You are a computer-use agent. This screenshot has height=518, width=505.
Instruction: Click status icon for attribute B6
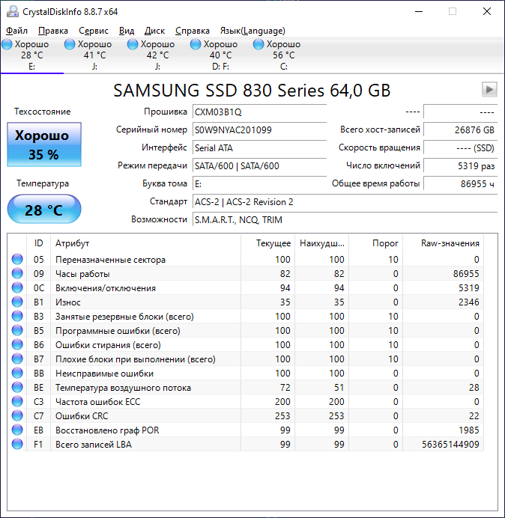(x=17, y=344)
